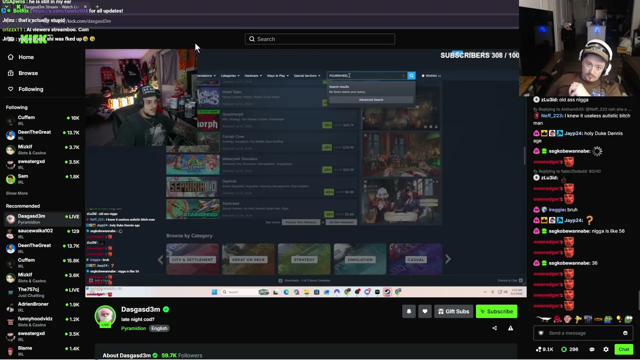Viewport: 640px width, 360px height.
Task: Open the Home page in Kick sidebar
Action: (x=26, y=57)
